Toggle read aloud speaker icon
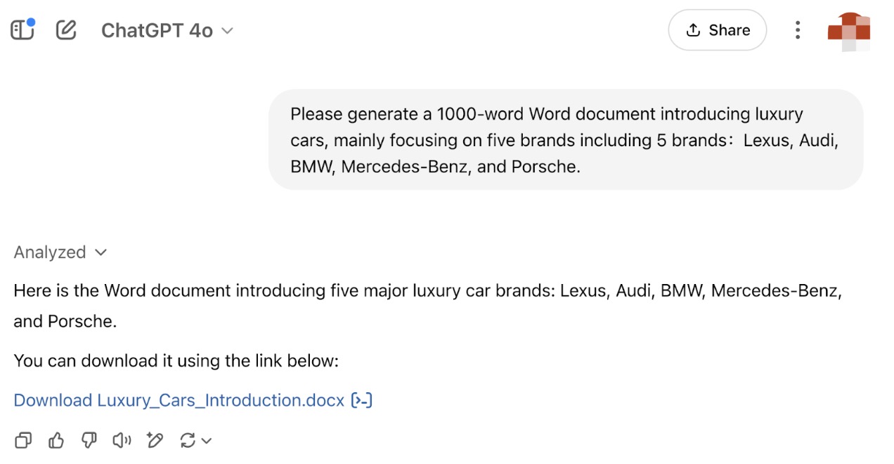The width and height of the screenshot is (894, 464). click(x=122, y=441)
